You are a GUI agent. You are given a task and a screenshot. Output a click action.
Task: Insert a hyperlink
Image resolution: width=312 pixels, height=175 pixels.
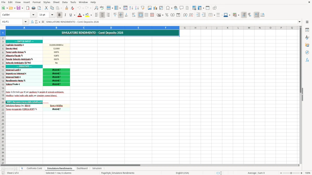176,8
